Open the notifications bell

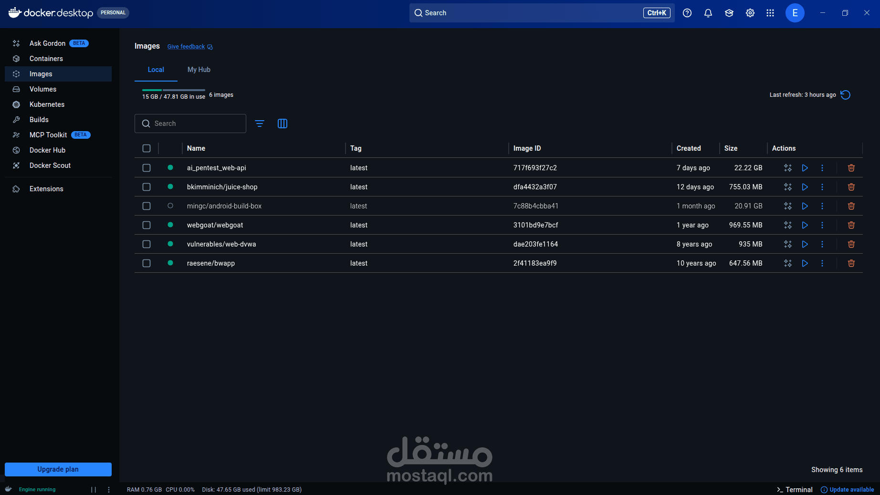click(708, 13)
